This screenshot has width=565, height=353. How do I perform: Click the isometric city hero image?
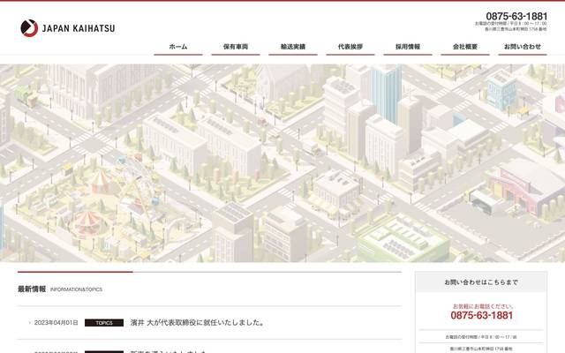click(x=282, y=163)
